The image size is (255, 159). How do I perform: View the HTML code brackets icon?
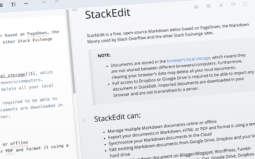tap(233, 4)
